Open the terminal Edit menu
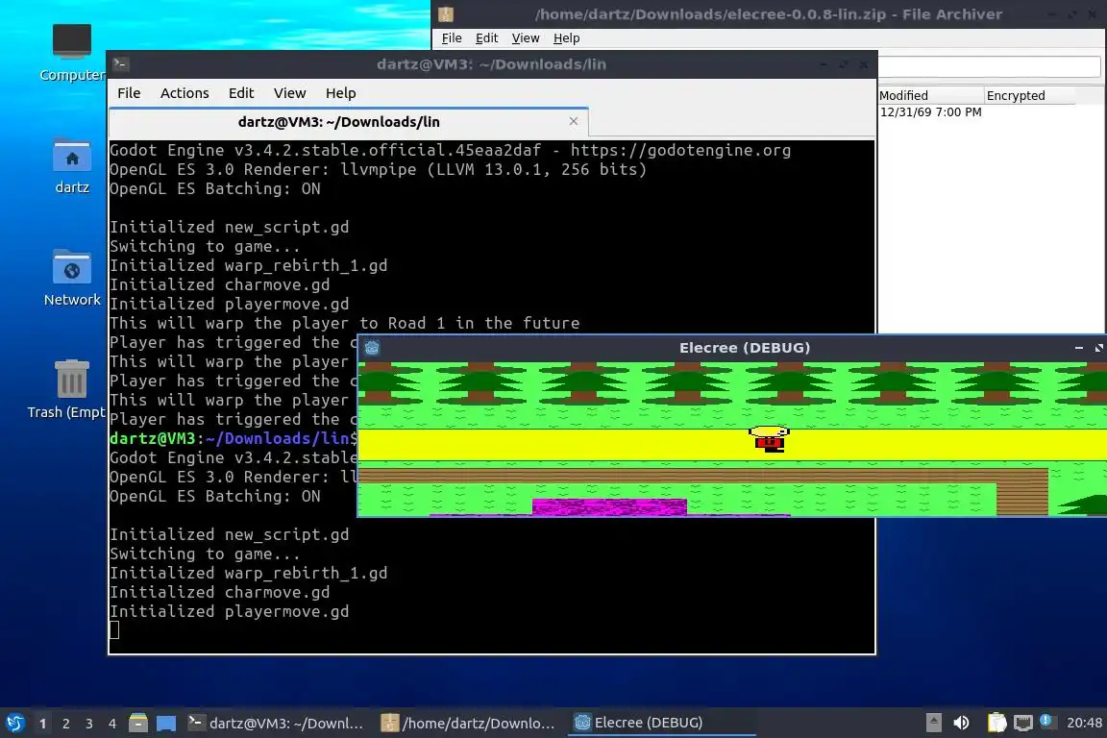This screenshot has height=738, width=1107. click(241, 93)
